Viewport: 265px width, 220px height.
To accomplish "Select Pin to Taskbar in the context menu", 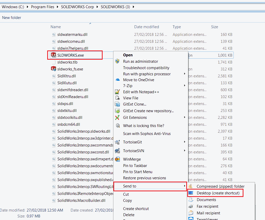I will click(x=135, y=166).
